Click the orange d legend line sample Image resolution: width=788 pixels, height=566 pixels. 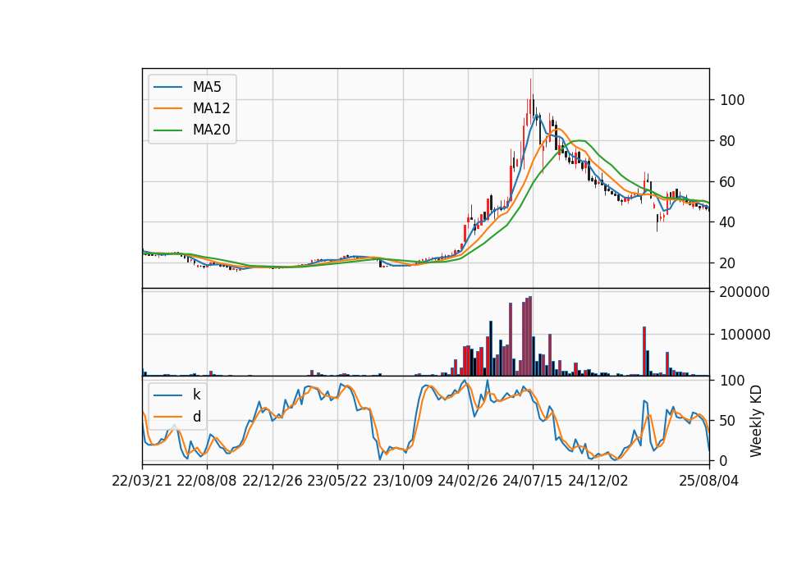click(x=167, y=417)
